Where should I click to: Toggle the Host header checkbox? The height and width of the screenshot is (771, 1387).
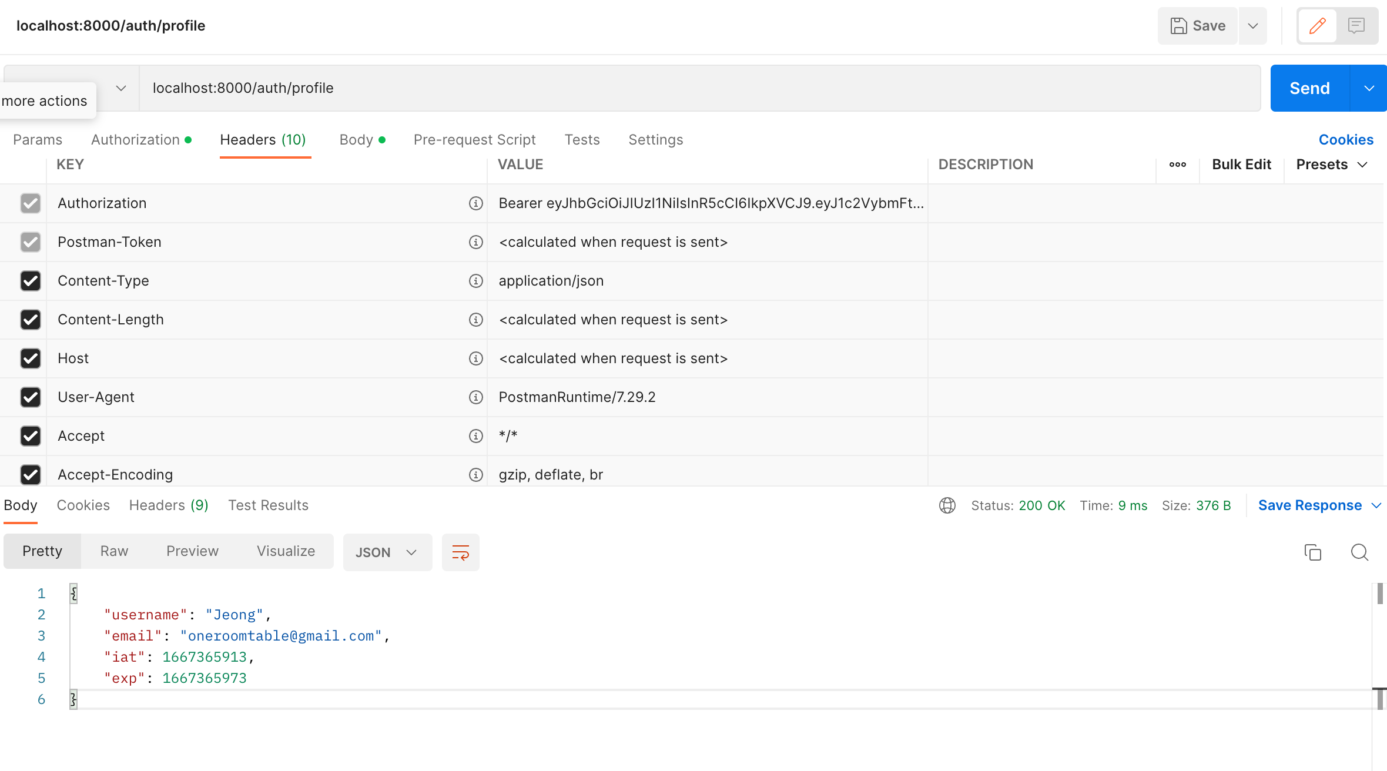pos(31,358)
